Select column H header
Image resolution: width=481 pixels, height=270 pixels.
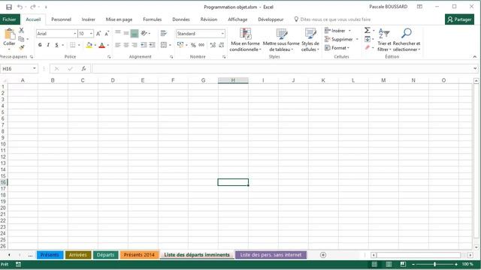(x=233, y=80)
